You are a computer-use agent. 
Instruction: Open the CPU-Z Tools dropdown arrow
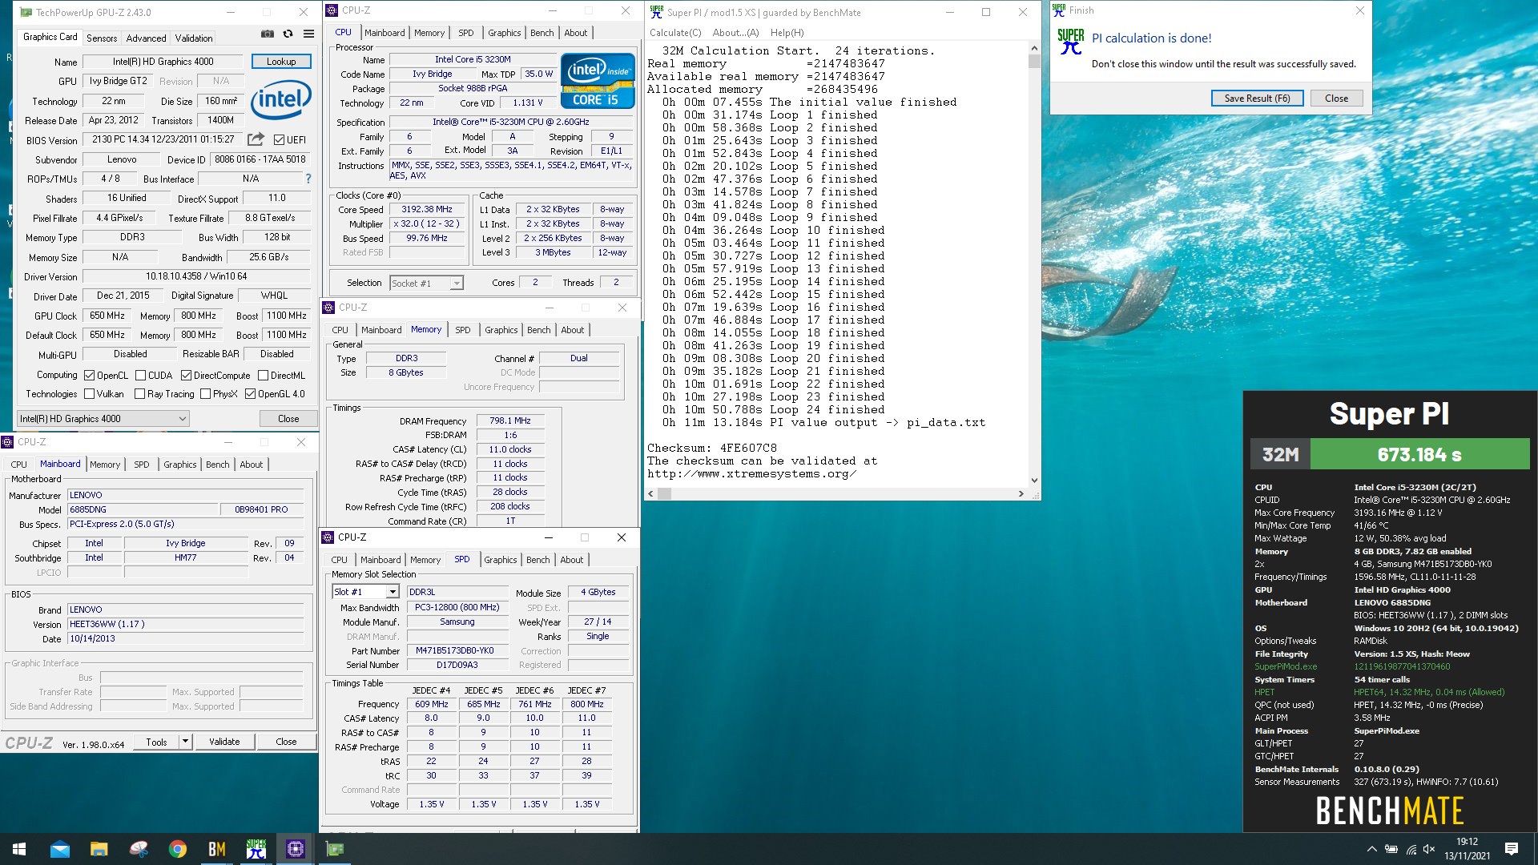[x=185, y=742]
